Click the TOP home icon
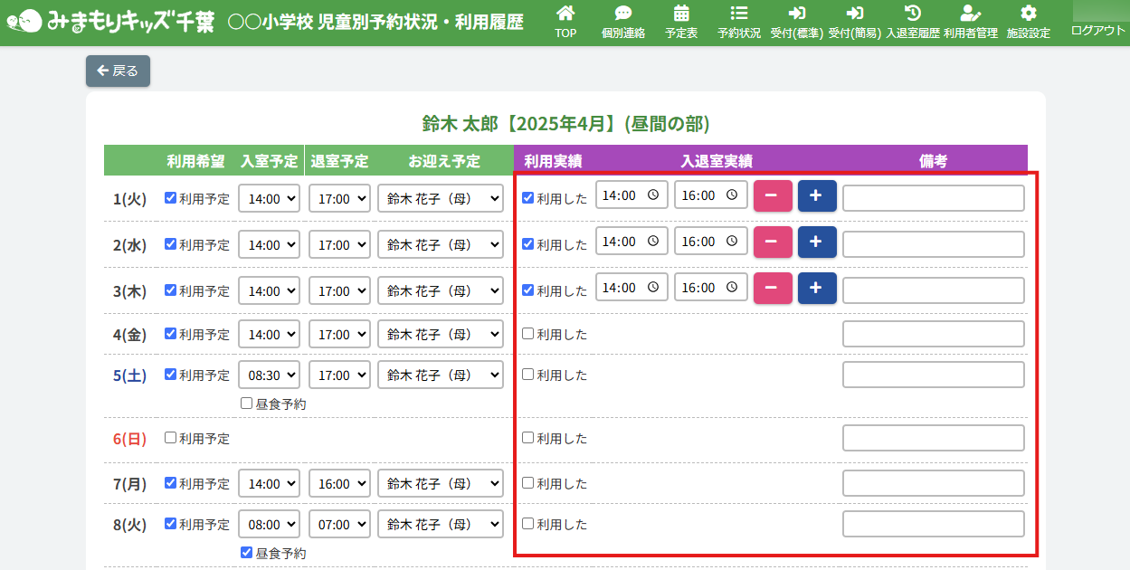 [565, 14]
